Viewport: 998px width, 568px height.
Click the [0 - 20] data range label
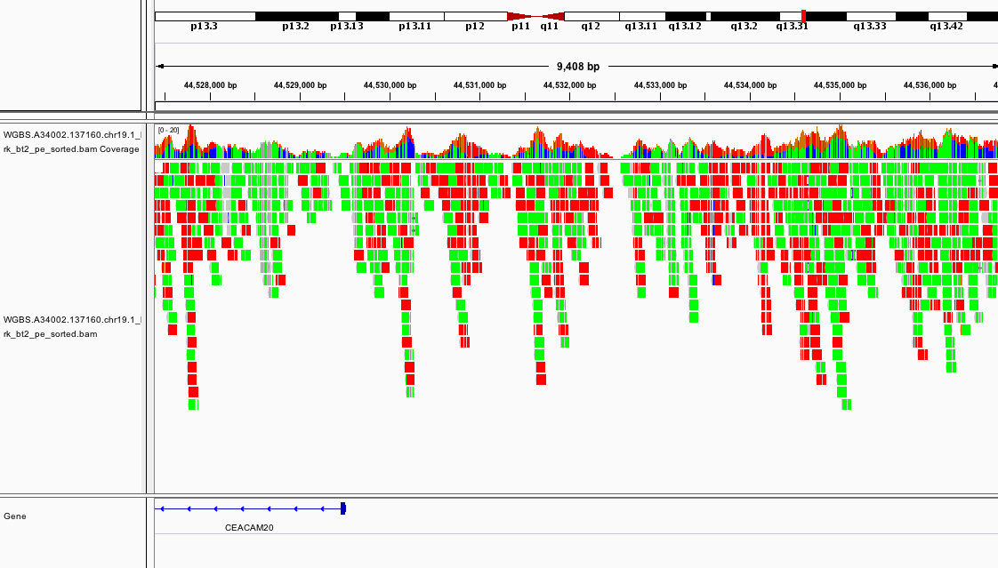[x=168, y=130]
